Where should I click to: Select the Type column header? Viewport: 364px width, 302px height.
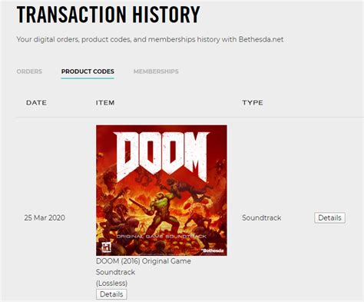click(253, 103)
